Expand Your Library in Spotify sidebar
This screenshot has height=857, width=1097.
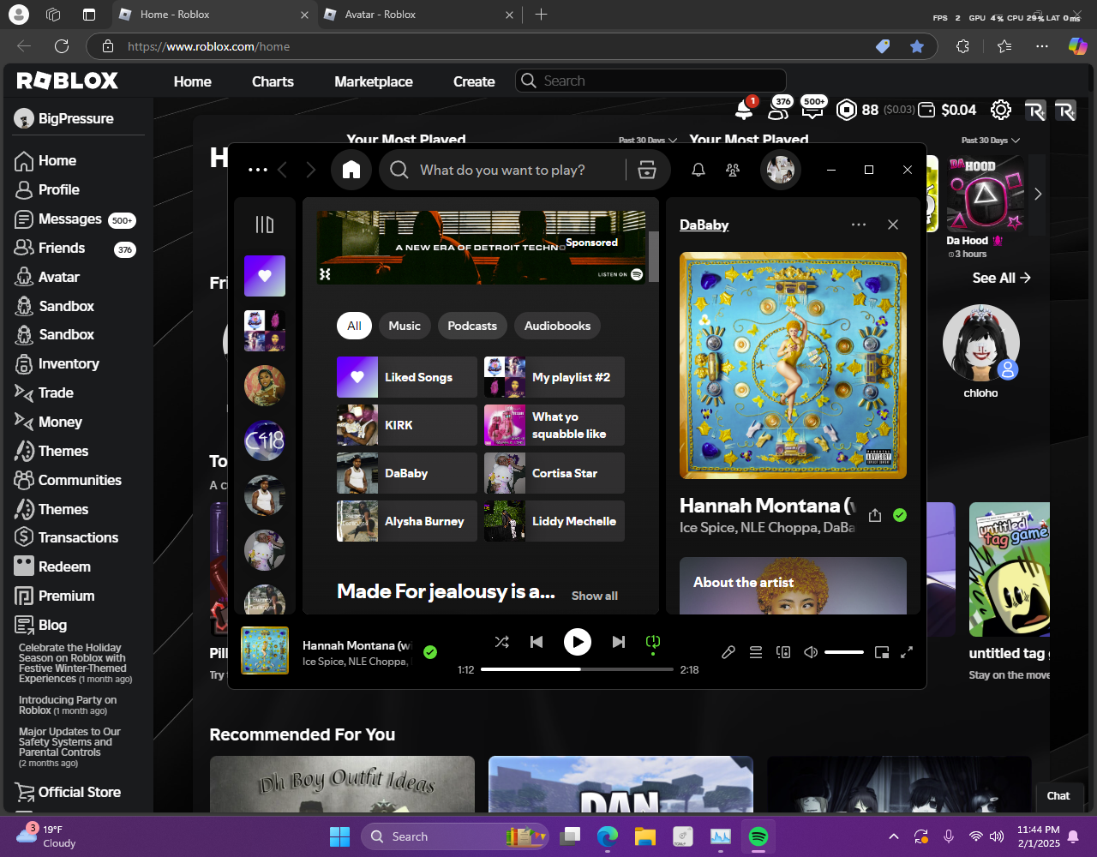tap(265, 225)
